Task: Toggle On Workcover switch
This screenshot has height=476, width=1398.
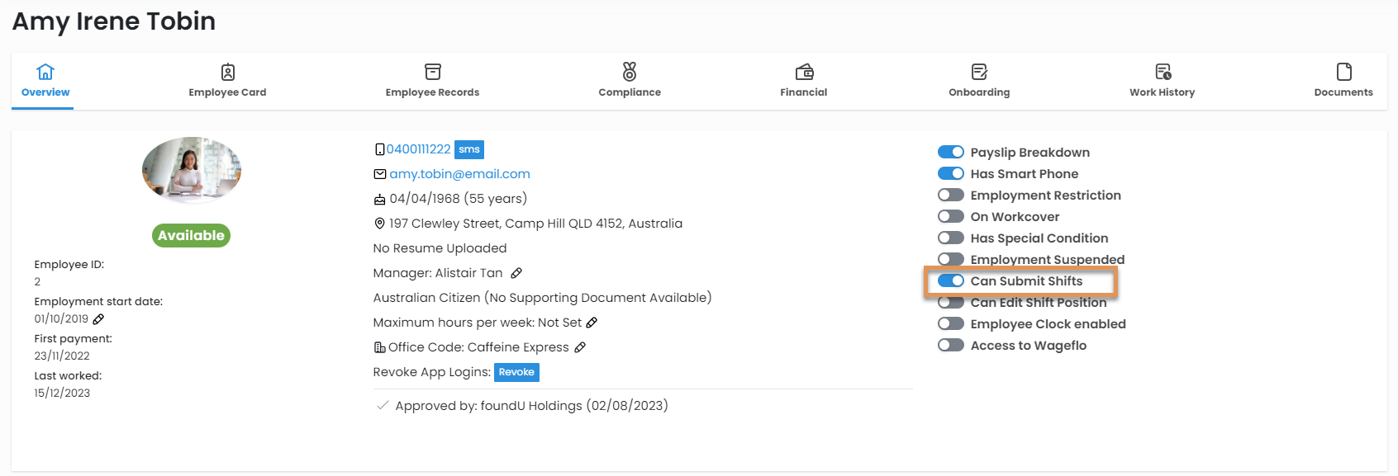Action: (x=951, y=216)
